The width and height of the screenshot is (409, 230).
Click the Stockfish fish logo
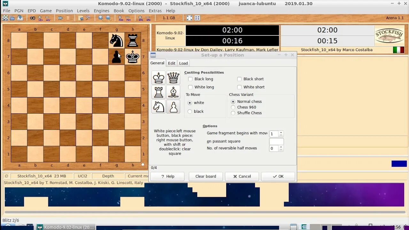coord(389,36)
